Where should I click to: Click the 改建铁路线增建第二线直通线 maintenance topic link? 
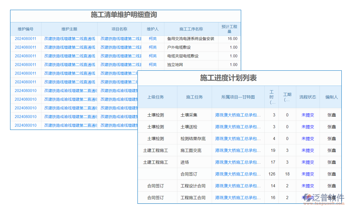click(69, 38)
